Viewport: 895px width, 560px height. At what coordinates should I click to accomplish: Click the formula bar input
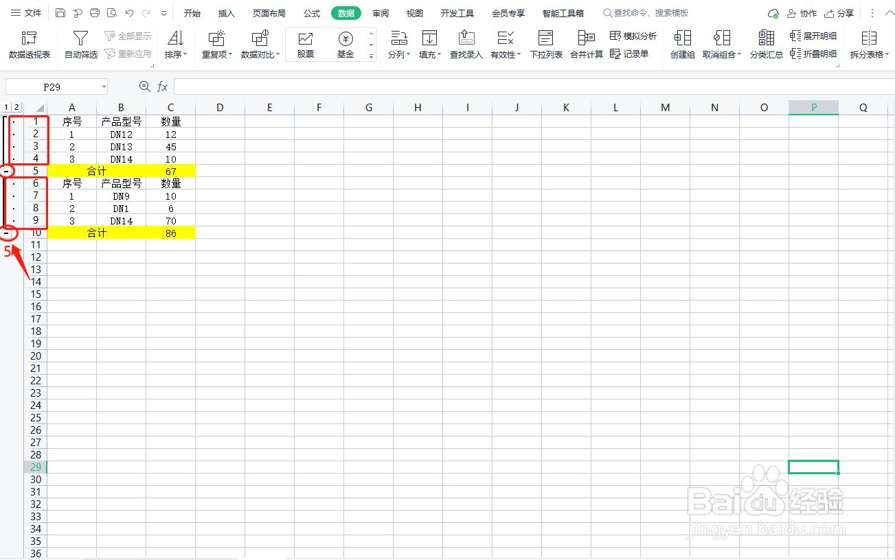(534, 86)
